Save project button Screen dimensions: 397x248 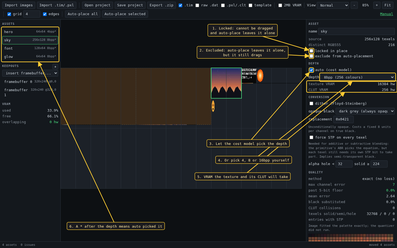[130, 5]
